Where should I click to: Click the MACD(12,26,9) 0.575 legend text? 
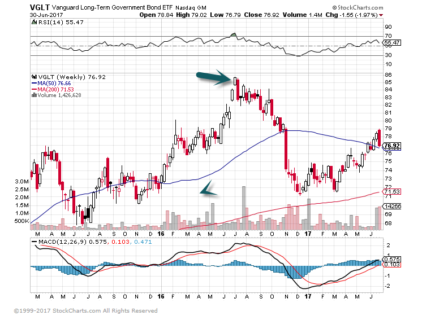point(72,242)
